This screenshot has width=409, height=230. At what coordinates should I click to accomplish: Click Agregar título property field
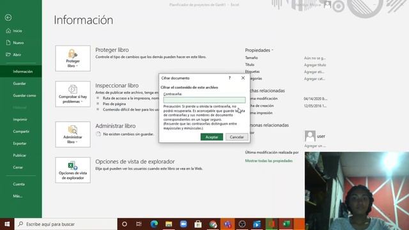pos(315,65)
